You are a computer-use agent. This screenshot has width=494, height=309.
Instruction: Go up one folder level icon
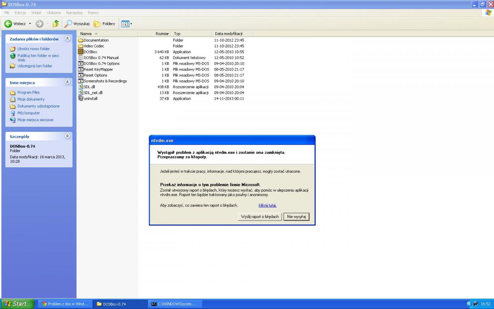click(56, 24)
